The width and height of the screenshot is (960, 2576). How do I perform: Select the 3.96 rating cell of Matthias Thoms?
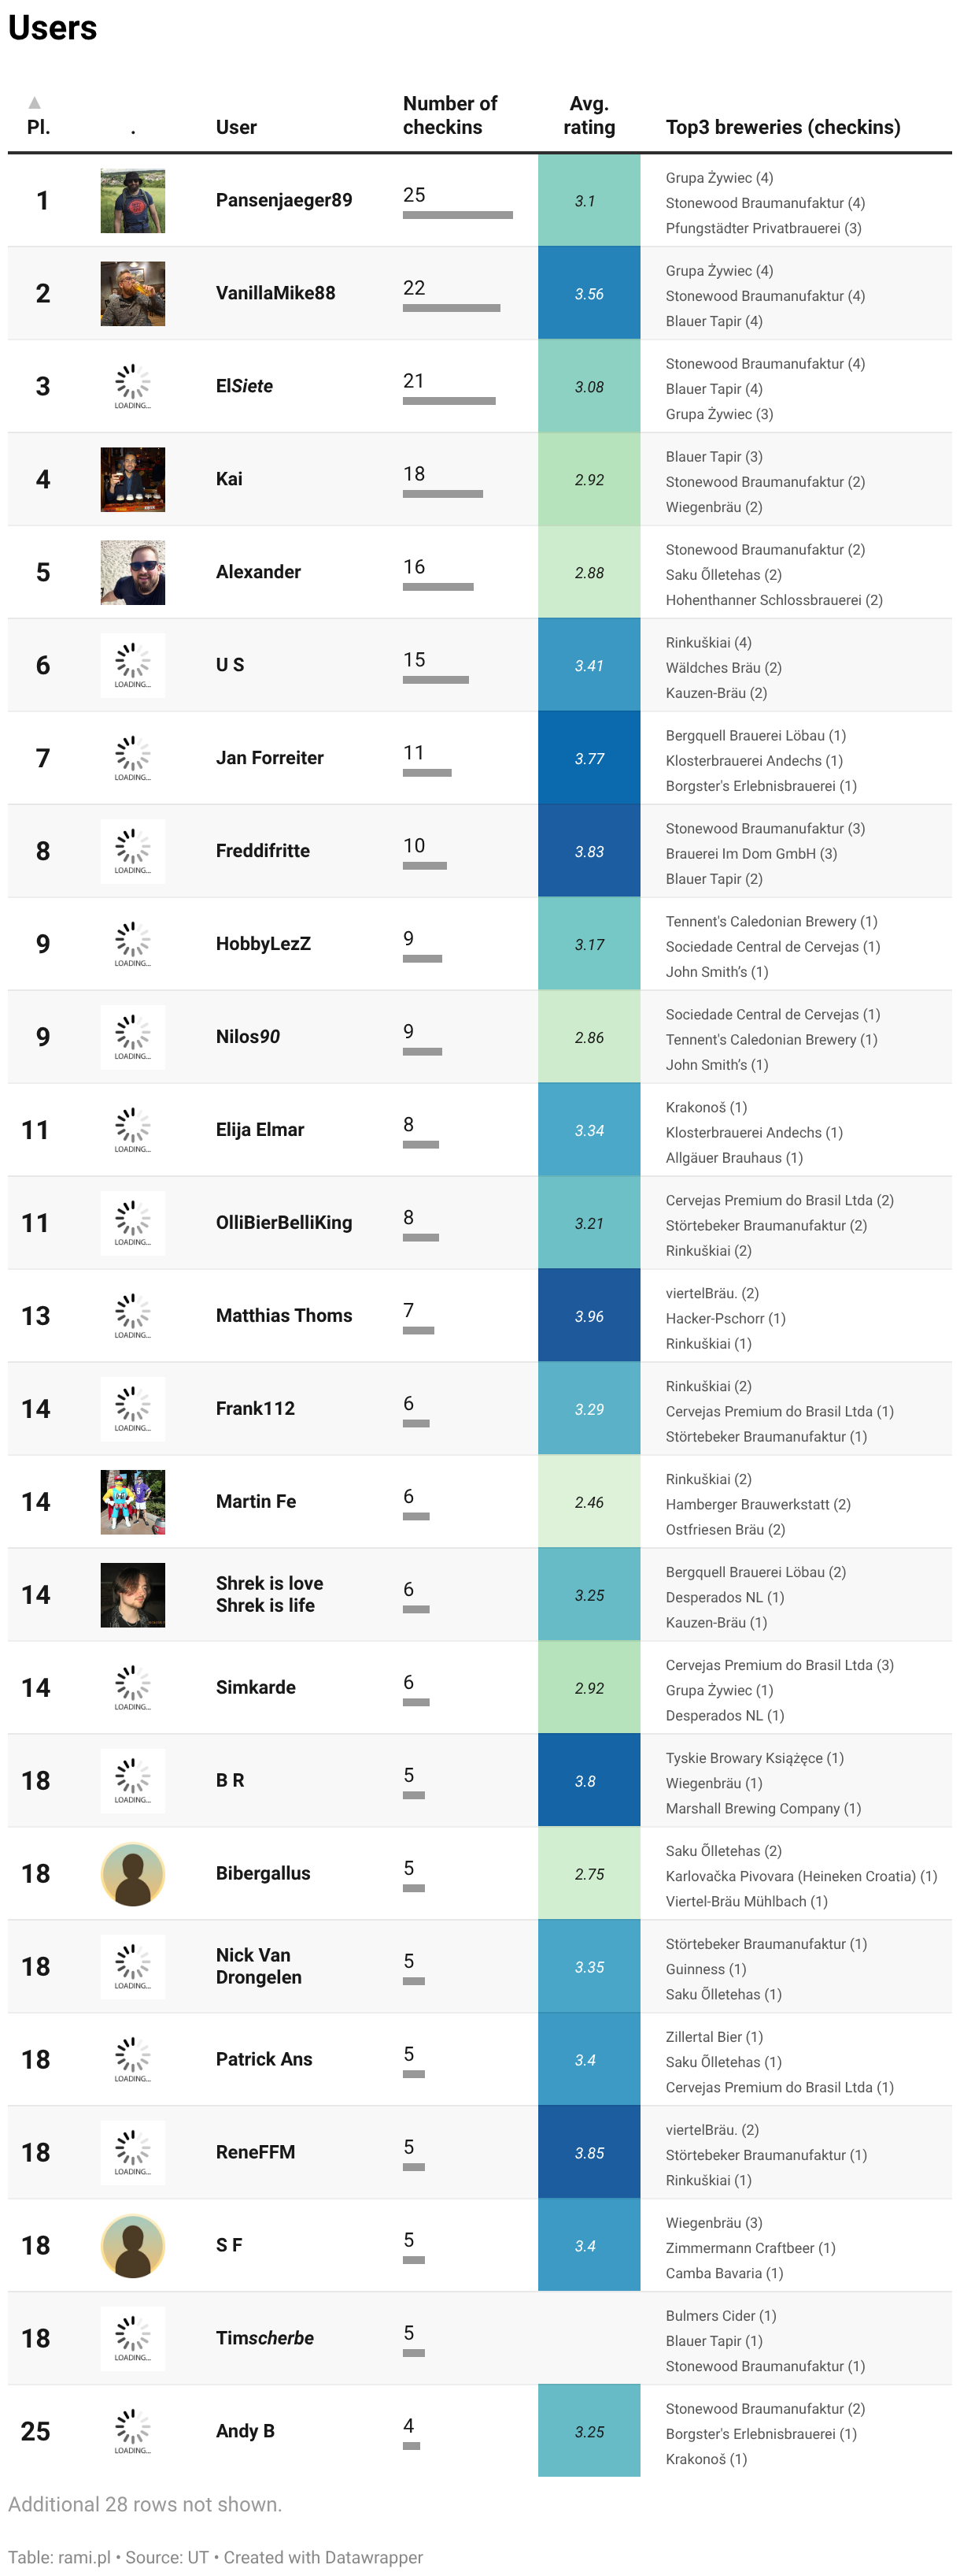tap(589, 1316)
